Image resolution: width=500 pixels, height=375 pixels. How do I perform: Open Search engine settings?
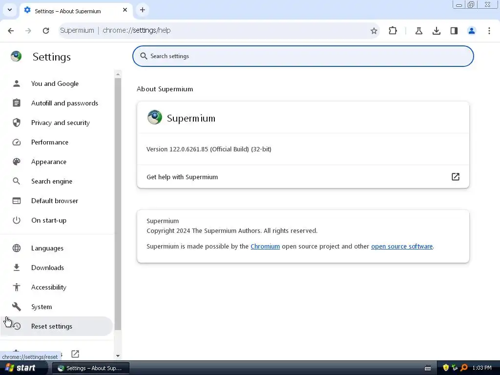pyautogui.click(x=57, y=181)
